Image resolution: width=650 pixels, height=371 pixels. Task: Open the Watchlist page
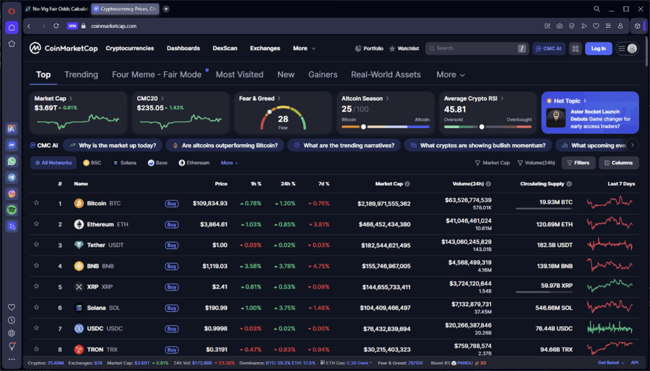click(404, 48)
